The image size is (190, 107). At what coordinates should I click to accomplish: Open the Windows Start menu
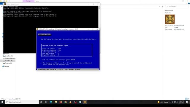click(x=2, y=102)
